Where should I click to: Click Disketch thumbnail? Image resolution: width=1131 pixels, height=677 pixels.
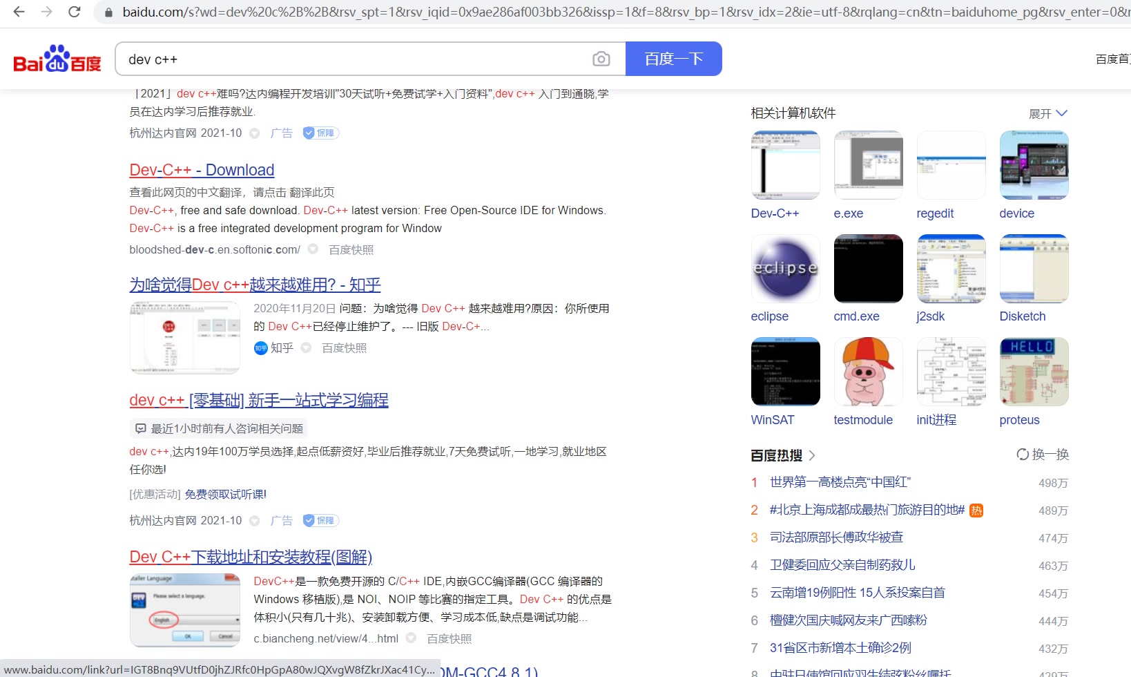(1034, 268)
